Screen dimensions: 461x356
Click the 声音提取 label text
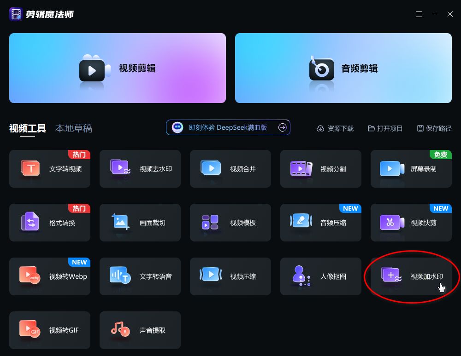coord(152,330)
